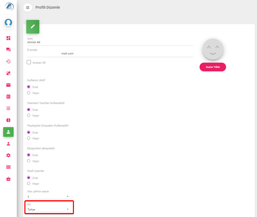Viewport: 257px width, 217px height.
Task: Open the blue profile avatar in sidebar
Action: 8,23
